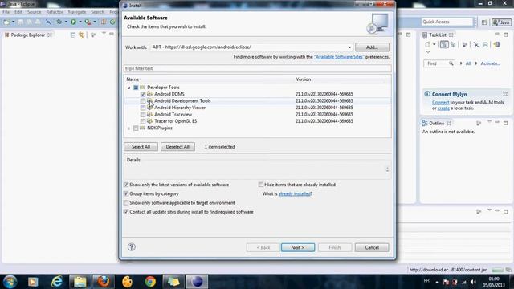Click the Select All button
This screenshot has height=289, width=514.
point(141,147)
